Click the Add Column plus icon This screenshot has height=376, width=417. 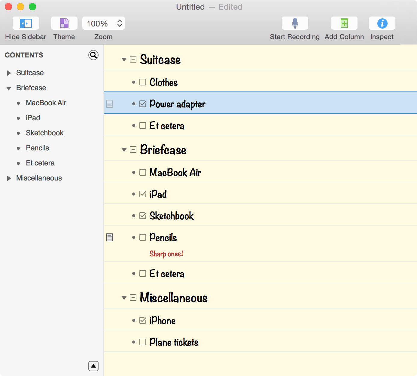pos(344,23)
